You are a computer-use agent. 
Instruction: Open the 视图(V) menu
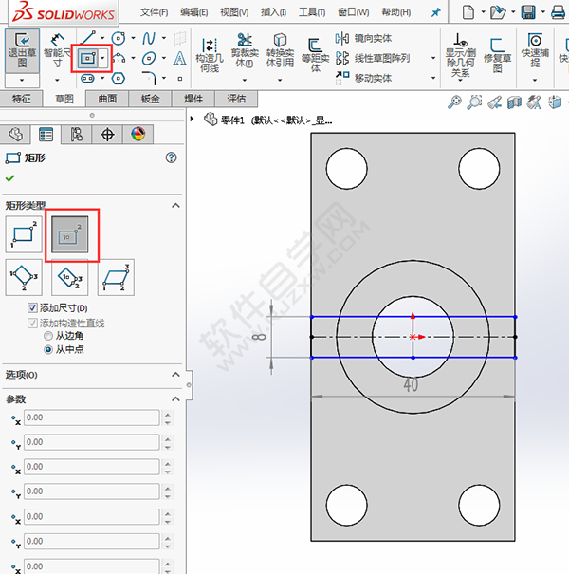coord(234,12)
